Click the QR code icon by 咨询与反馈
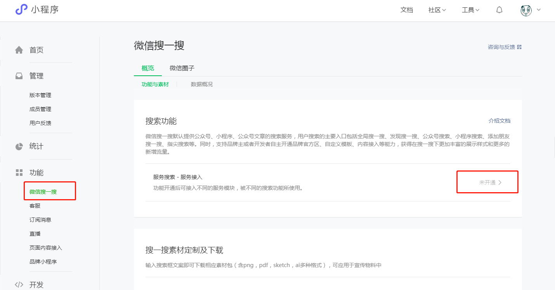 click(519, 47)
